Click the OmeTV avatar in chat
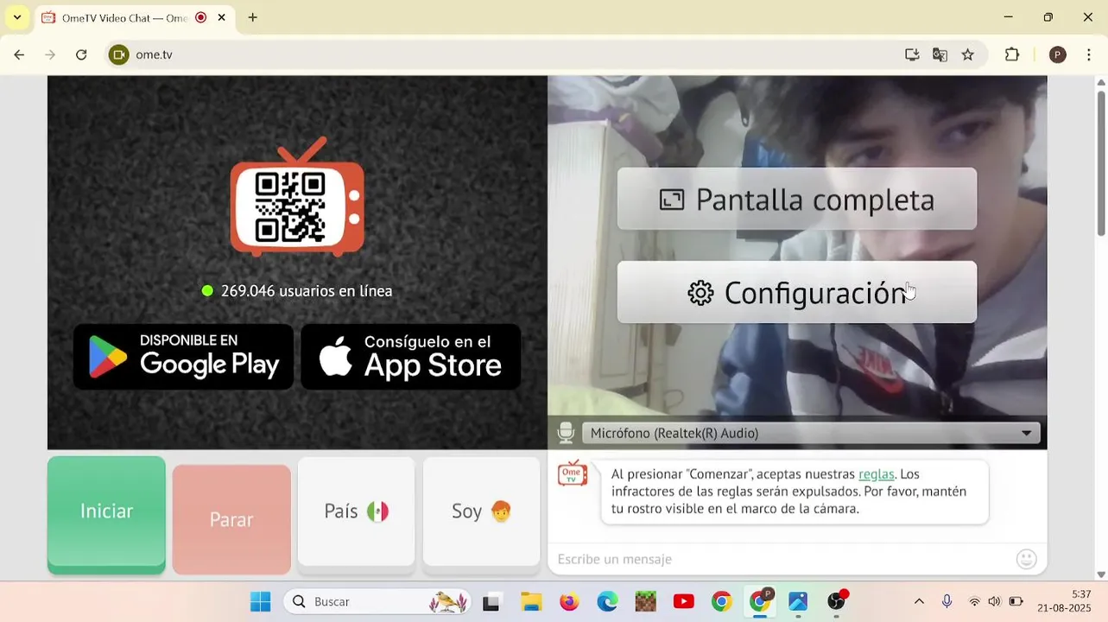1108x622 pixels. pyautogui.click(x=573, y=474)
